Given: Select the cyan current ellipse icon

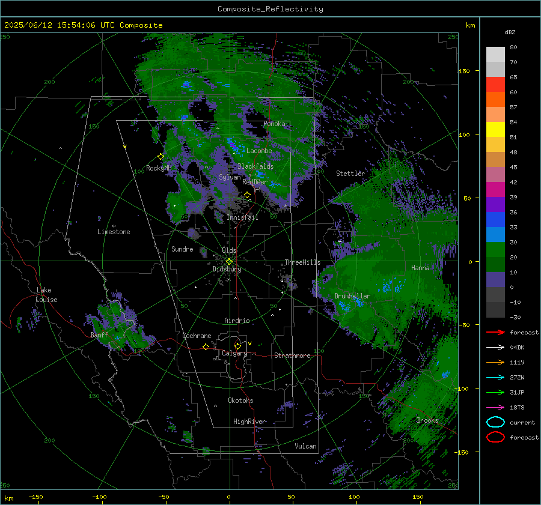Looking at the screenshot, I should pyautogui.click(x=495, y=422).
